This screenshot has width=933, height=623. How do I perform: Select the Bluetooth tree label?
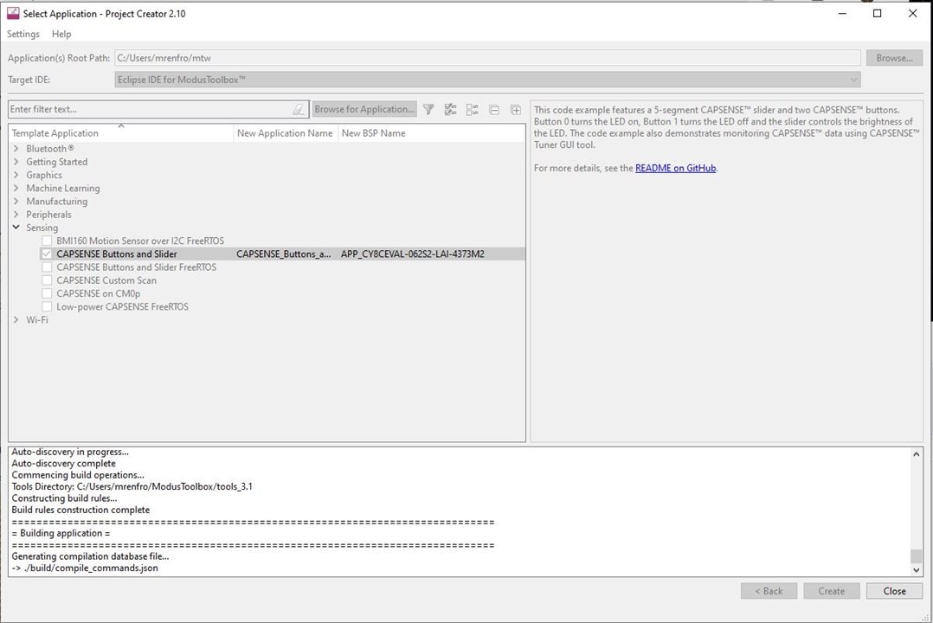click(50, 148)
